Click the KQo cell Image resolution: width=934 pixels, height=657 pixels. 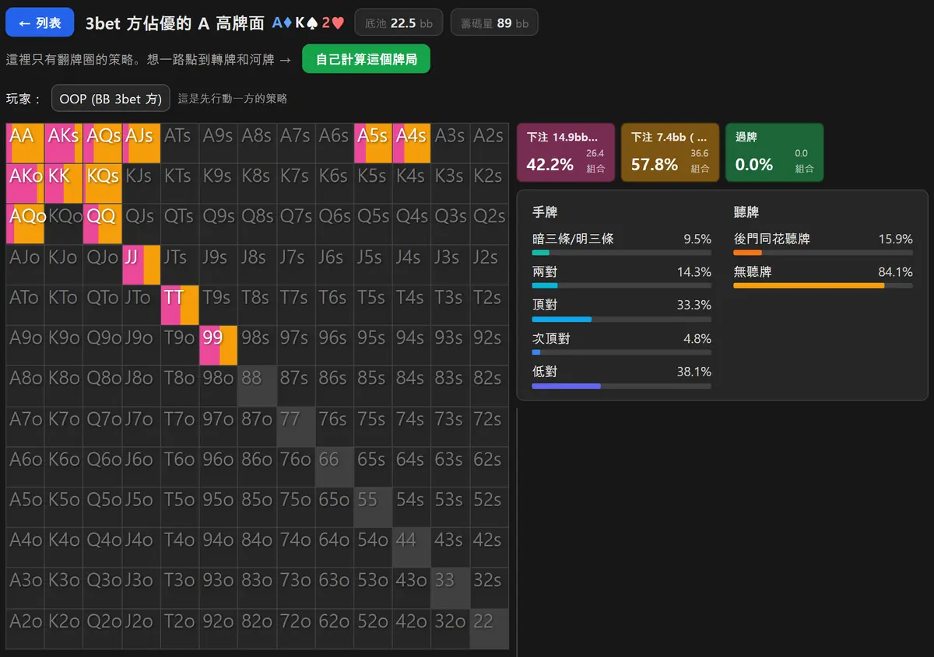[x=64, y=224]
